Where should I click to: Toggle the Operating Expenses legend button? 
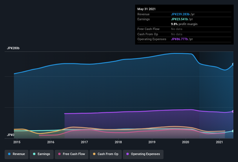click(x=143, y=154)
